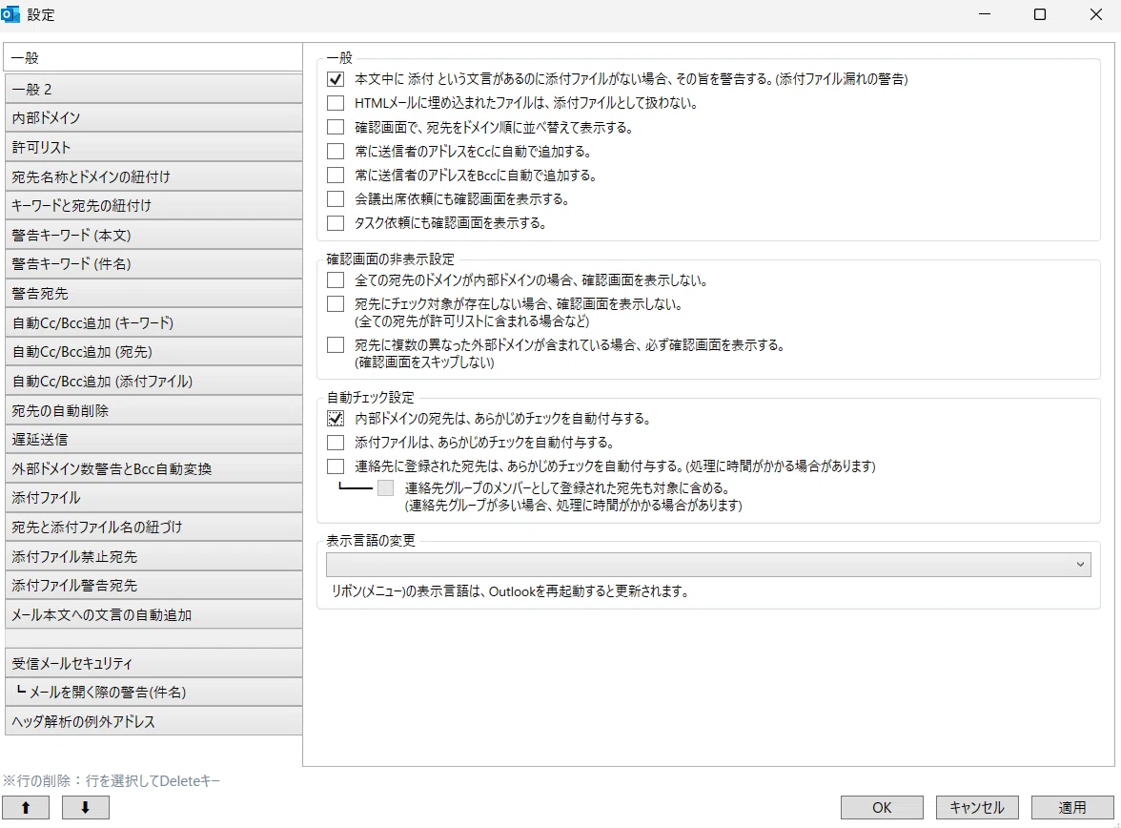Open 警告キーワード (本文) tab
This screenshot has height=828, width=1121.
coord(153,235)
